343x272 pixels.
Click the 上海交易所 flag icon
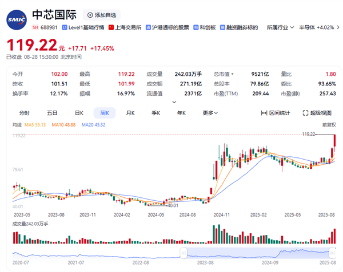point(111,27)
